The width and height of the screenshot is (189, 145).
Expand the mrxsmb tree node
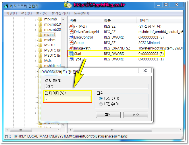(x=36, y=19)
